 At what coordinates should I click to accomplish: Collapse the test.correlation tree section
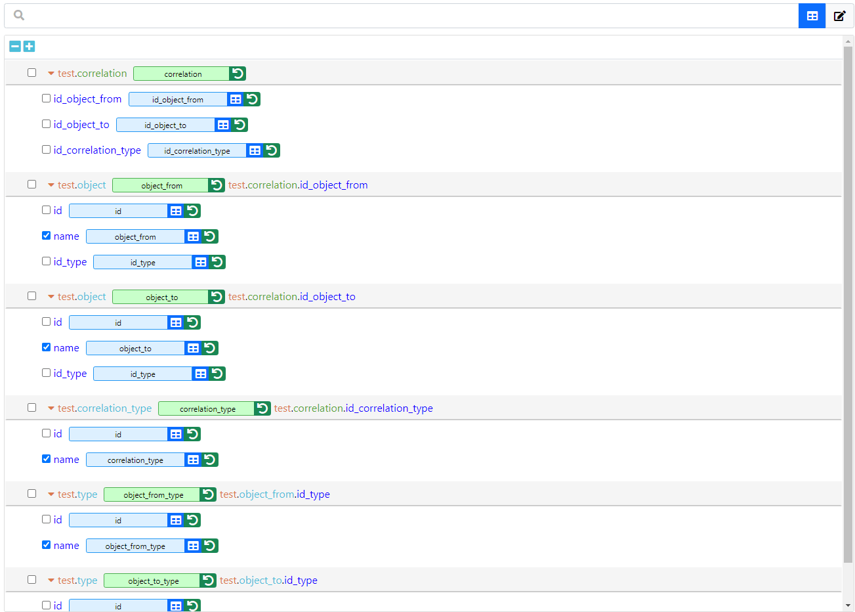(x=51, y=74)
